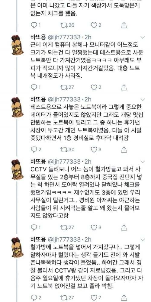Open the caret menu on the first 바또용 tweet
The width and height of the screenshot is (151, 302).
(143, 37)
